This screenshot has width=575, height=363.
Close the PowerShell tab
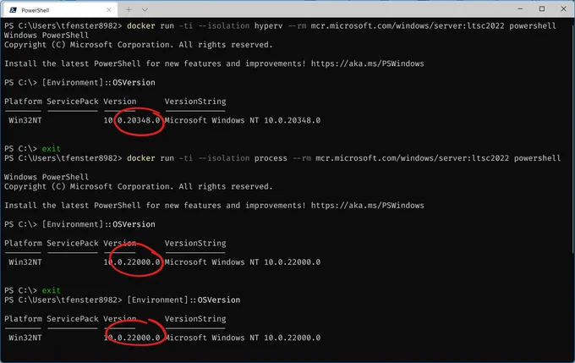tap(109, 10)
